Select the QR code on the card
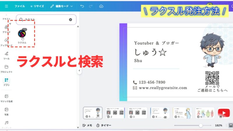This screenshot has height=131, width=233. pos(212,78)
